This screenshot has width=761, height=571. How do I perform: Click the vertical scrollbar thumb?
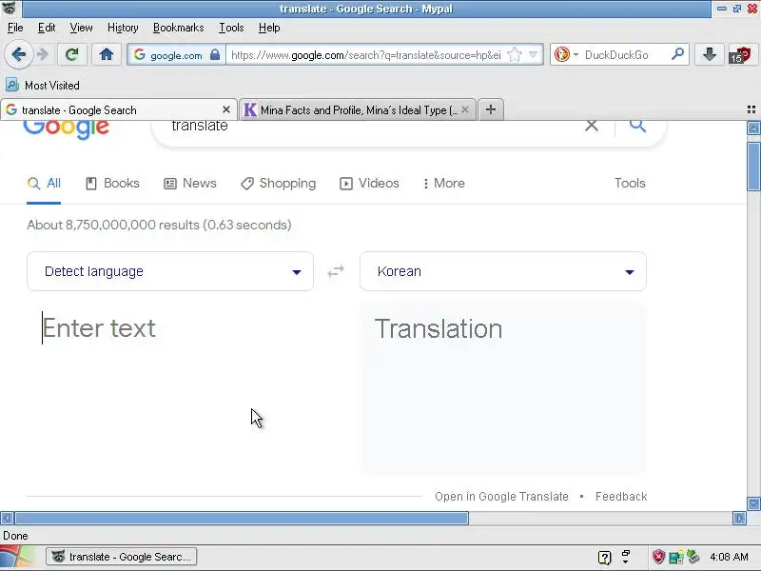[x=753, y=167]
